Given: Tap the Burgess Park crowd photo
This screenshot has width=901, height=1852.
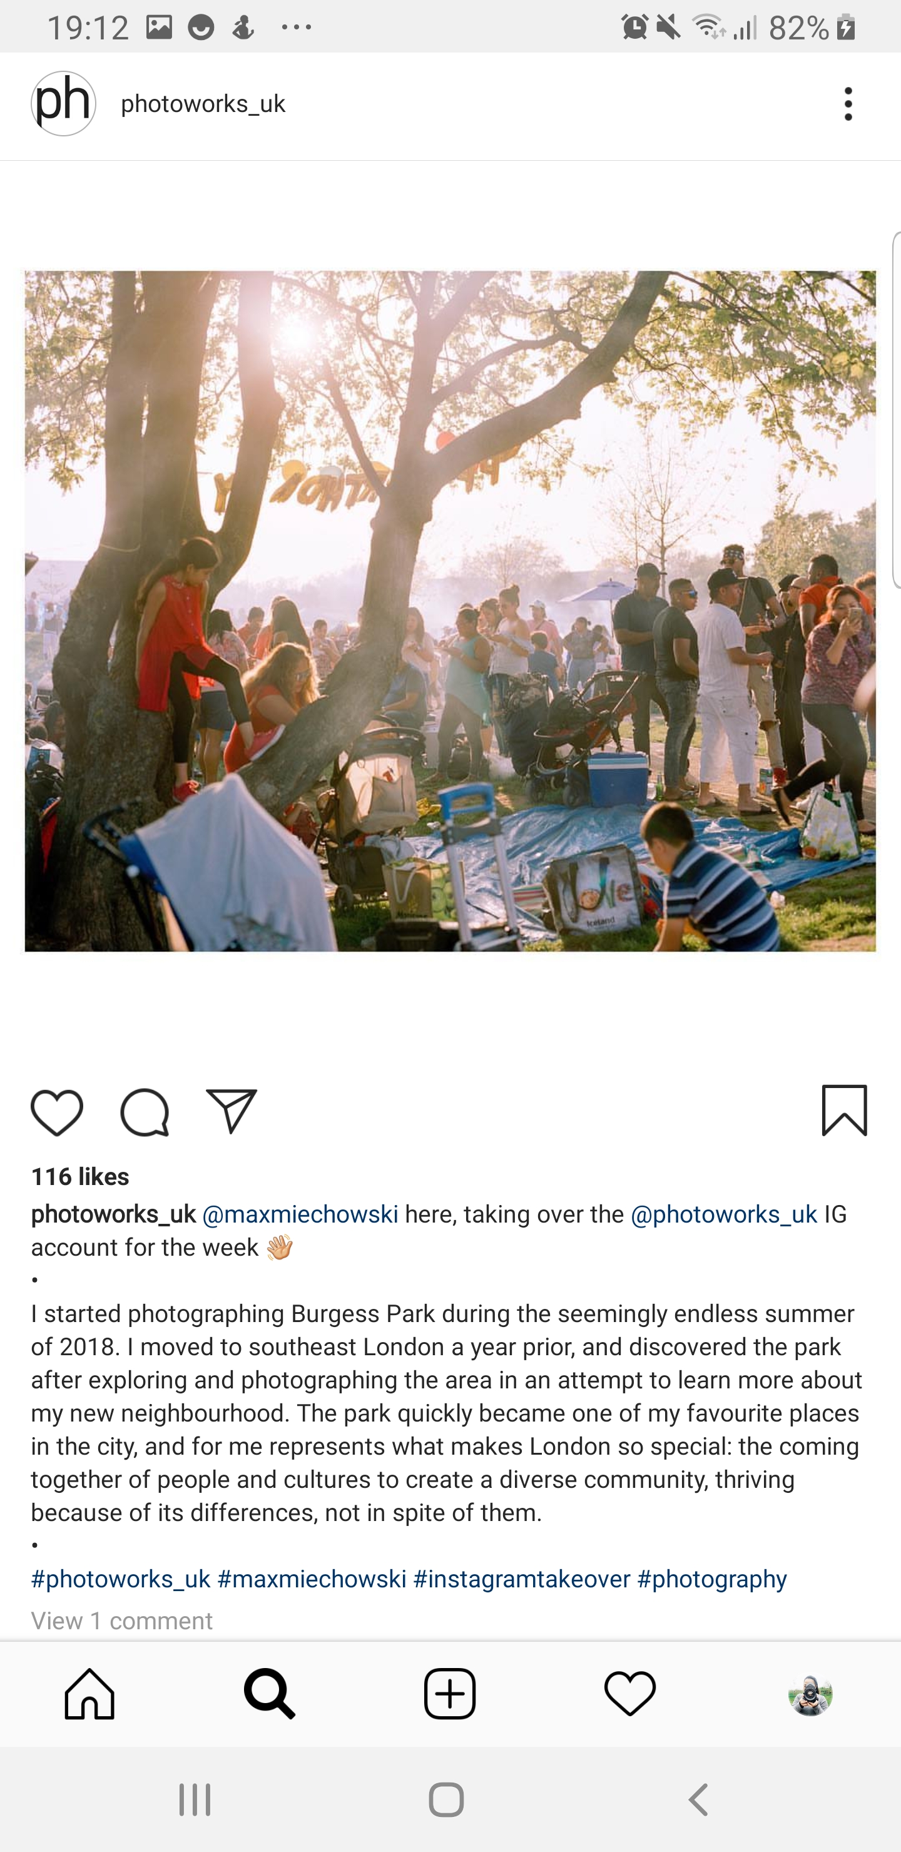Looking at the screenshot, I should 450,611.
